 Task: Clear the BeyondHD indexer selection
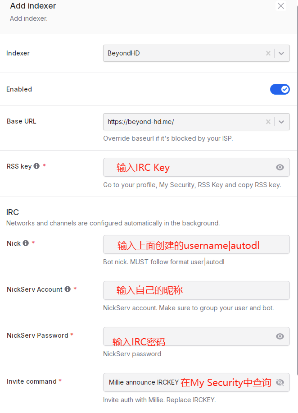click(x=268, y=53)
